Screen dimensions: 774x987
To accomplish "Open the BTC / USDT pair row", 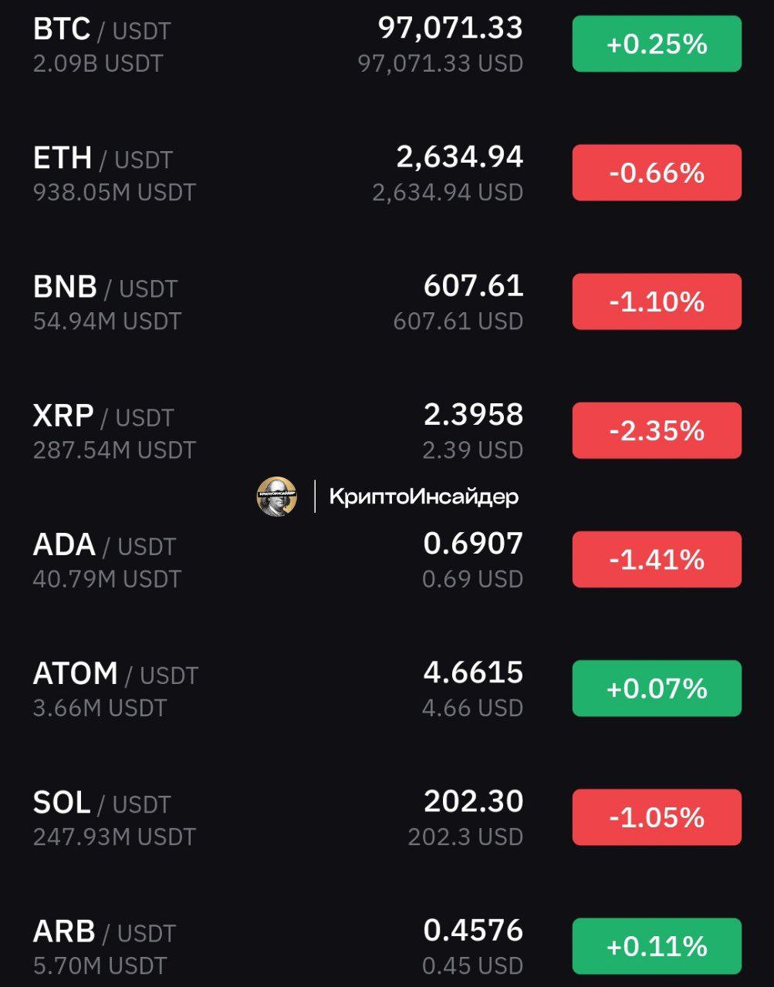I will [x=387, y=45].
